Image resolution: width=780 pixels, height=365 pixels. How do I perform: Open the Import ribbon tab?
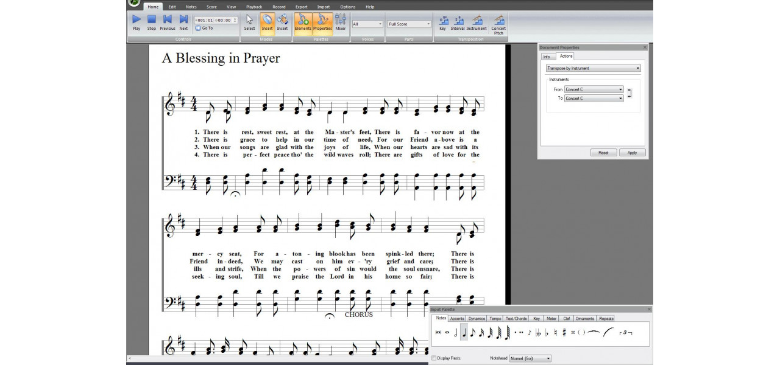point(324,7)
